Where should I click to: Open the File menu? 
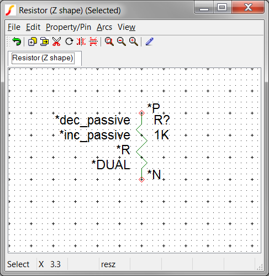coord(14,27)
